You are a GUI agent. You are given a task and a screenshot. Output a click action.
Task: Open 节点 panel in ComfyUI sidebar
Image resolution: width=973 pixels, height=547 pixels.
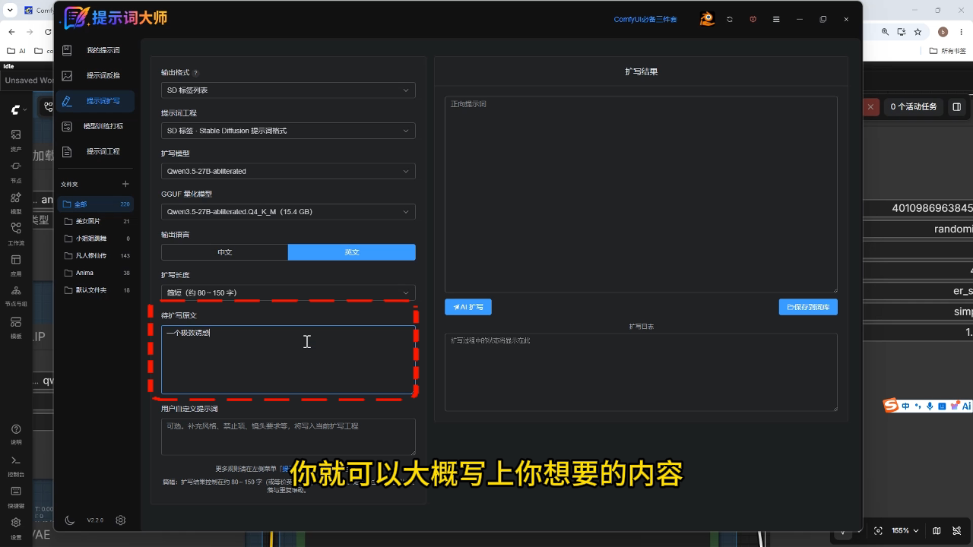click(16, 171)
